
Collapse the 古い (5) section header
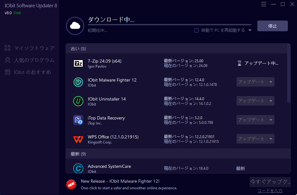tap(176, 49)
